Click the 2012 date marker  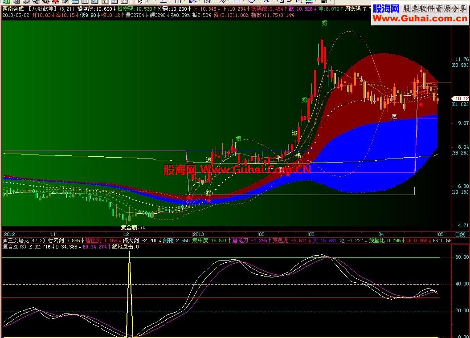(x=9, y=234)
